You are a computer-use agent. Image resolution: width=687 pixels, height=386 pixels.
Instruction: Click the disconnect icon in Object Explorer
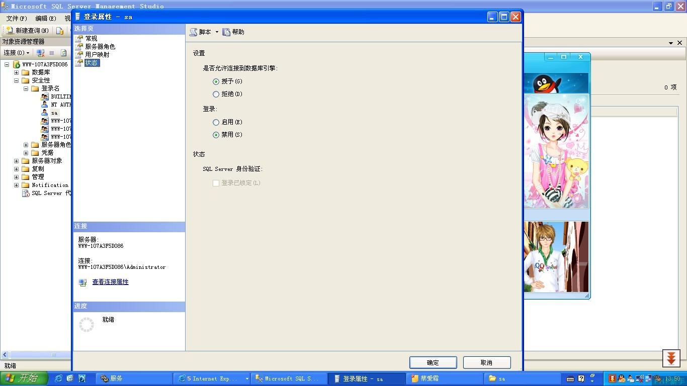click(x=40, y=53)
